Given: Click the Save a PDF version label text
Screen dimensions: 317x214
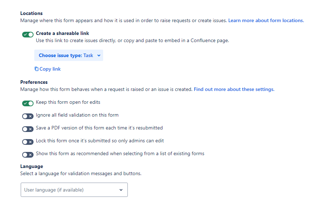Looking at the screenshot, I should pos(99,128).
